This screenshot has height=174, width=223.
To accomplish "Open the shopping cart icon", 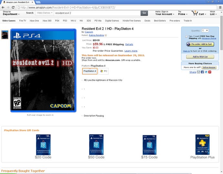I will pyautogui.click(x=195, y=13).
